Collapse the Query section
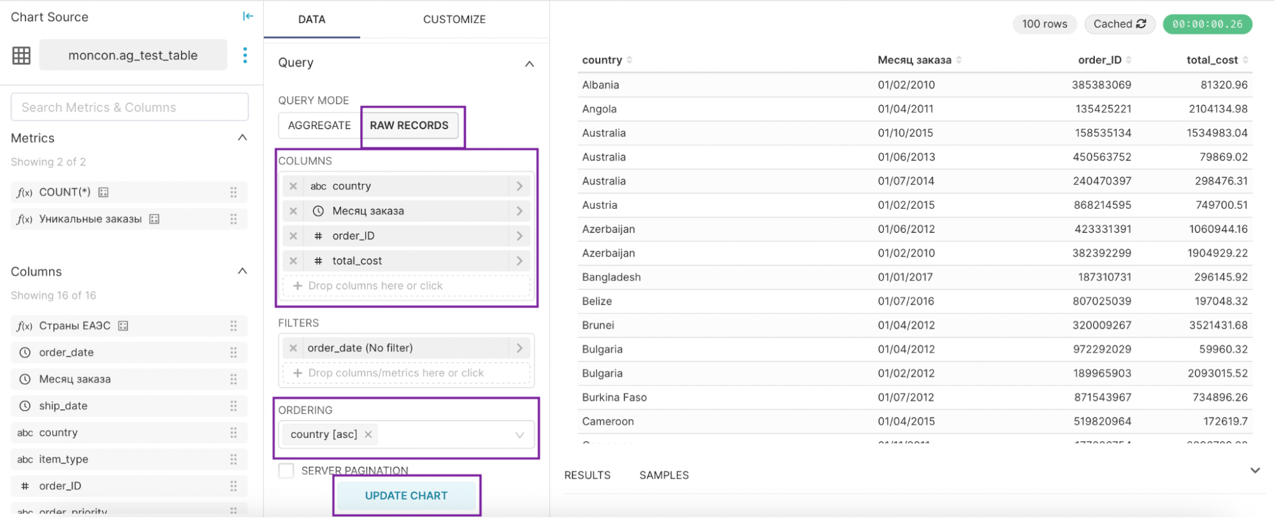 pyautogui.click(x=529, y=64)
